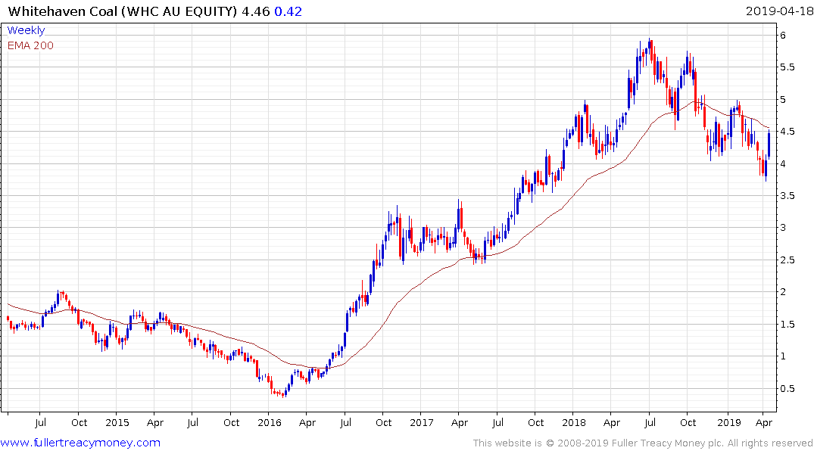The image size is (814, 454).
Task: Open the www.fullertreacymoney.com link
Action: pyautogui.click(x=80, y=443)
